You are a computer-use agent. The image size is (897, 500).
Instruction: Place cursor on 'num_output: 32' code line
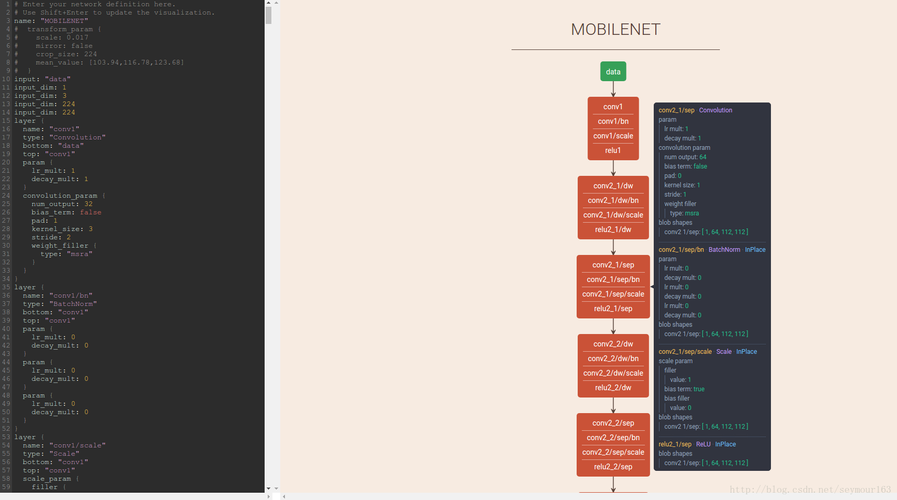point(62,204)
